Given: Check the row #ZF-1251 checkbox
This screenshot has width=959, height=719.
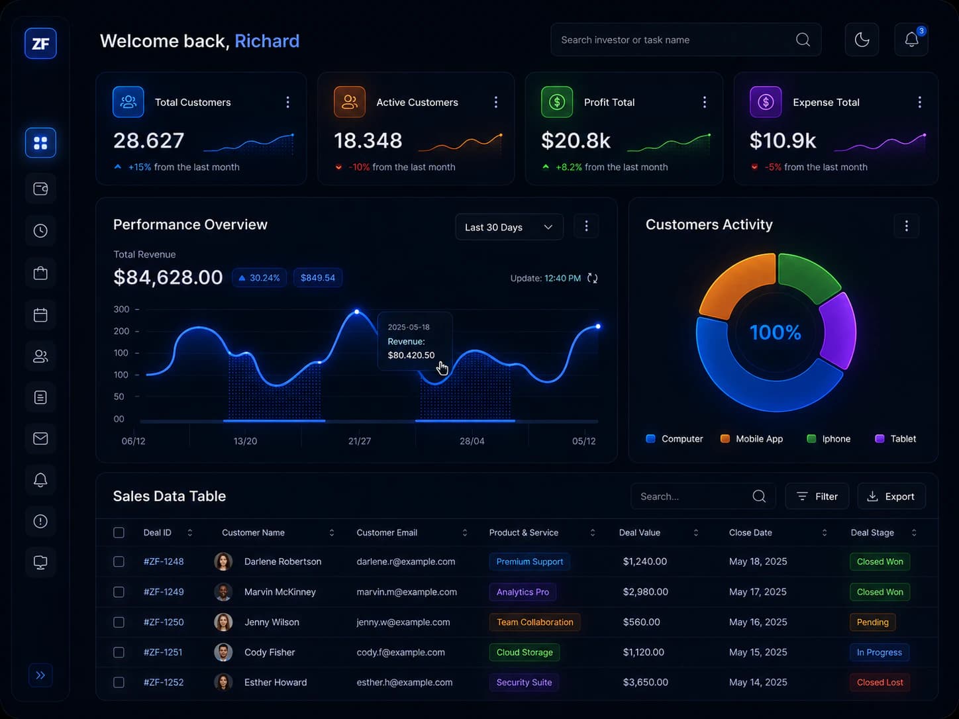Looking at the screenshot, I should [x=119, y=652].
